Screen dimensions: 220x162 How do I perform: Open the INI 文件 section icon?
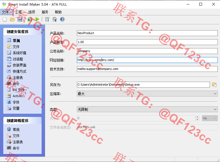point(9,90)
